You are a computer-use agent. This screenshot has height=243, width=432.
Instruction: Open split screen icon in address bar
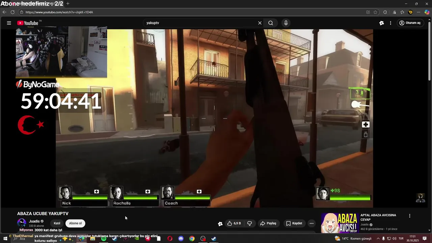368,12
